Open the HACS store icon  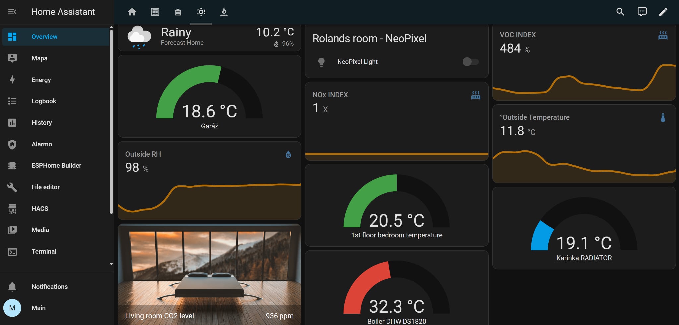[x=12, y=209]
